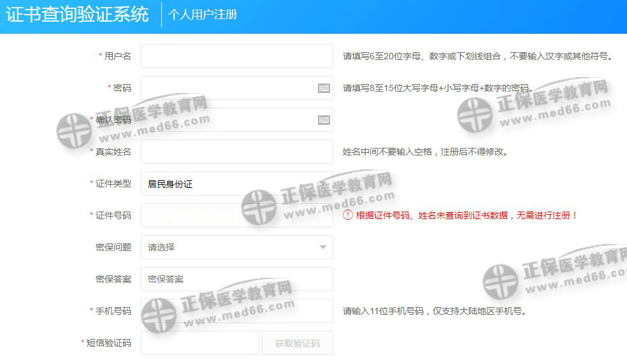Click the keyboard icon in 确认密码 field

click(x=324, y=120)
